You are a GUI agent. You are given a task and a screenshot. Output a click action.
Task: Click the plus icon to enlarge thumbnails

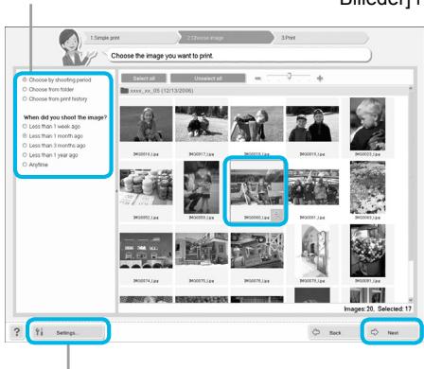click(320, 79)
